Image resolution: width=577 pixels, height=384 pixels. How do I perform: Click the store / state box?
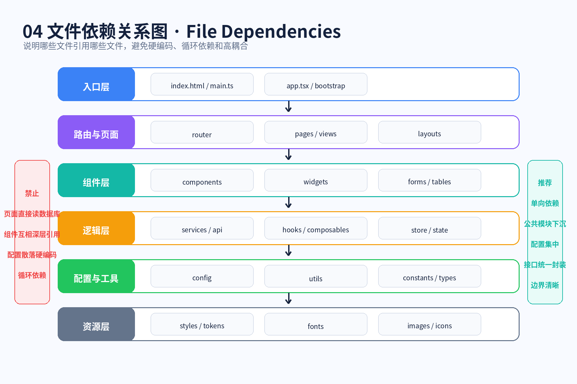point(430,228)
